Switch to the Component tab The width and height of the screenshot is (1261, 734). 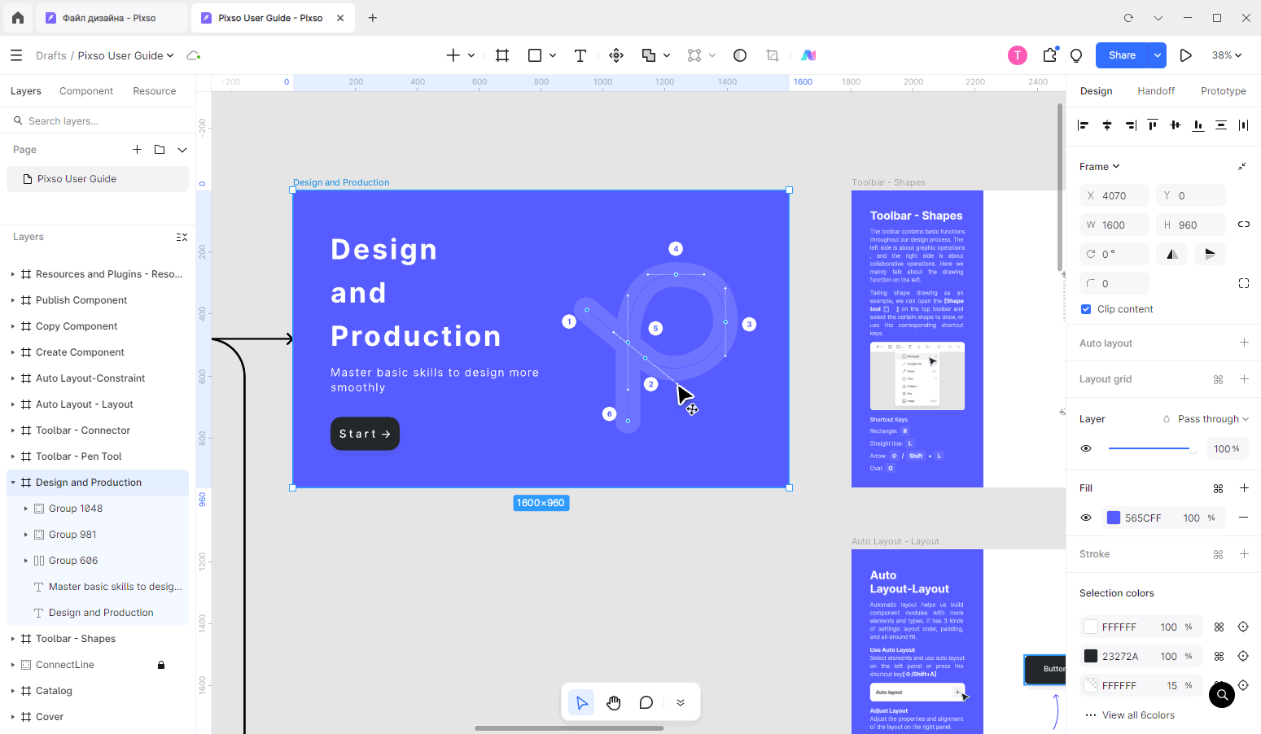(86, 91)
